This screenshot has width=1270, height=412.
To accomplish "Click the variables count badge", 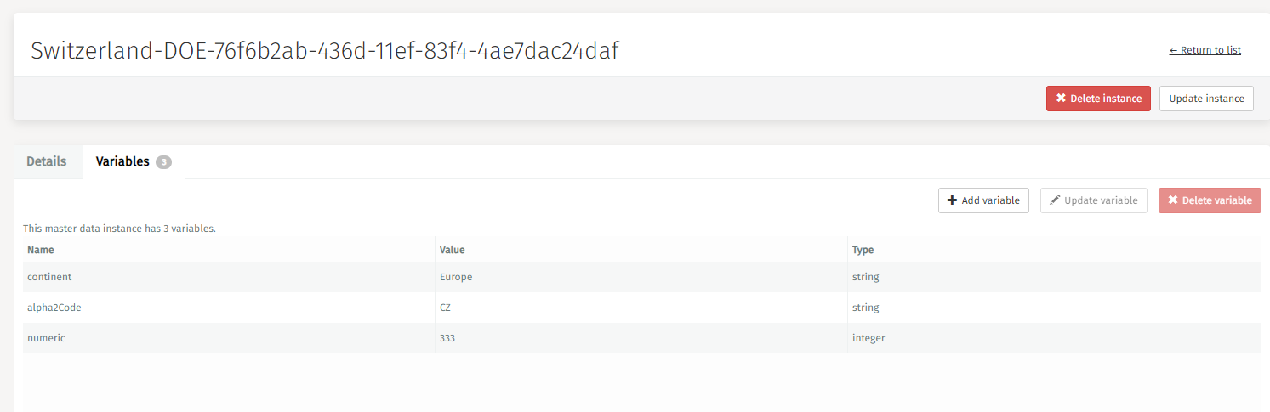I will 163,162.
